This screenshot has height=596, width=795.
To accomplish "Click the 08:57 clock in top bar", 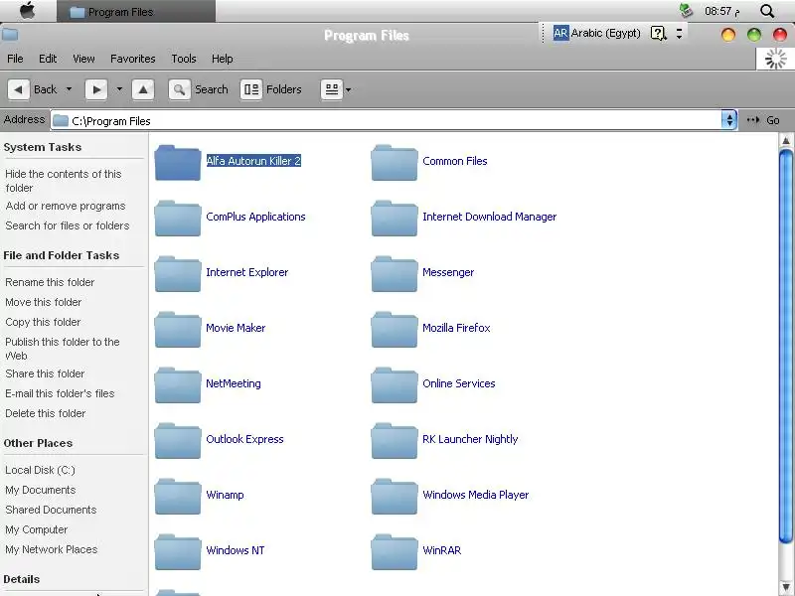I will pos(722,11).
